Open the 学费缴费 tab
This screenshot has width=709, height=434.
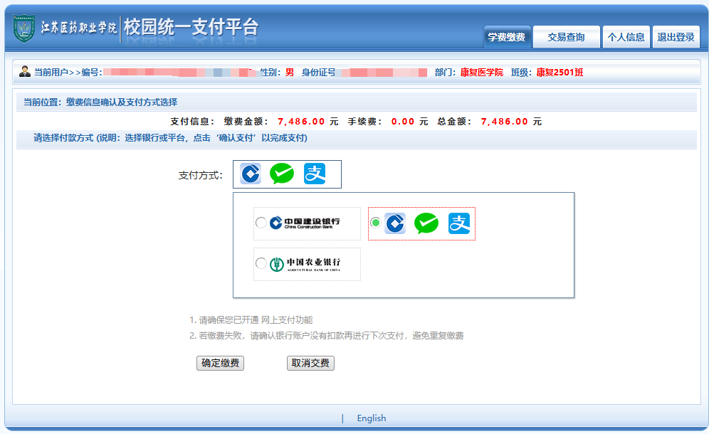click(x=506, y=37)
